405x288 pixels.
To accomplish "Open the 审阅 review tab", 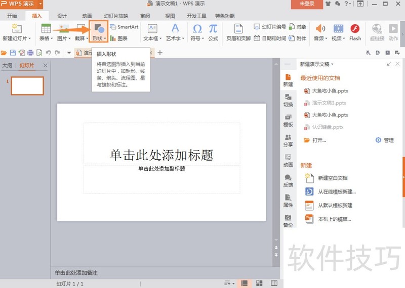I will pos(145,16).
